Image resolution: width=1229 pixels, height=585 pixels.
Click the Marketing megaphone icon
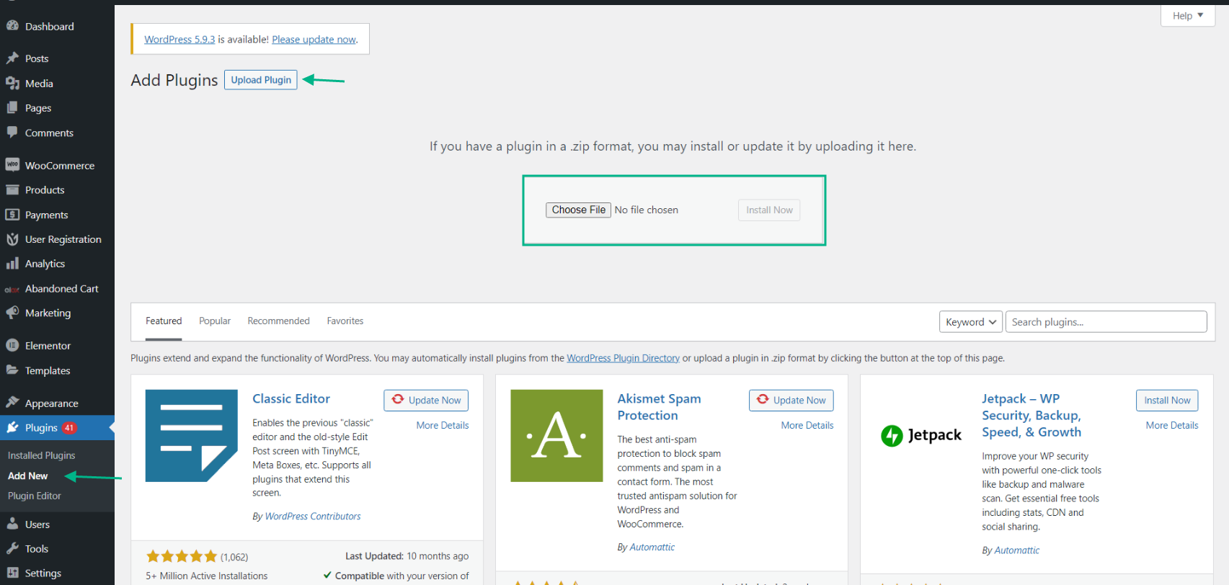(12, 313)
